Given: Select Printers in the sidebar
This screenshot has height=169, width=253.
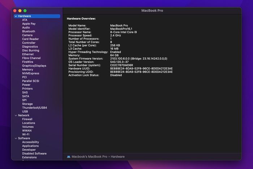Looking at the screenshot, I should point(27,89).
